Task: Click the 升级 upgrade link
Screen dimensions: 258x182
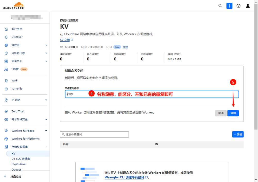Action: pos(125,47)
